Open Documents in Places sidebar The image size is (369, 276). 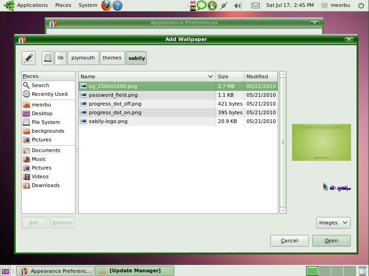48,150
